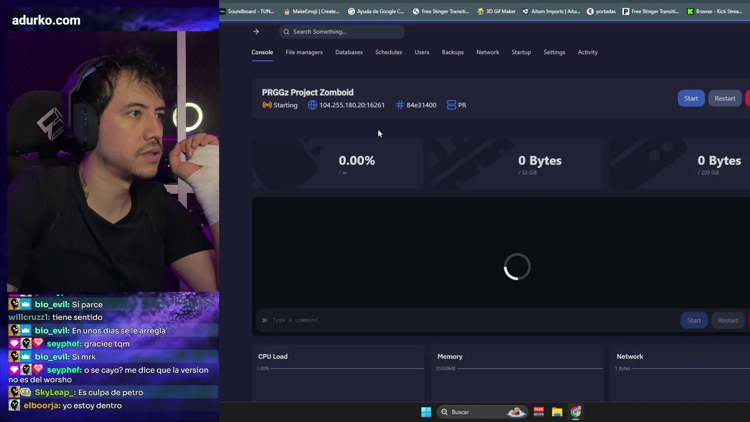Viewport: 750px width, 422px height.
Task: Open Aitum Imports bookmark
Action: pyautogui.click(x=551, y=11)
